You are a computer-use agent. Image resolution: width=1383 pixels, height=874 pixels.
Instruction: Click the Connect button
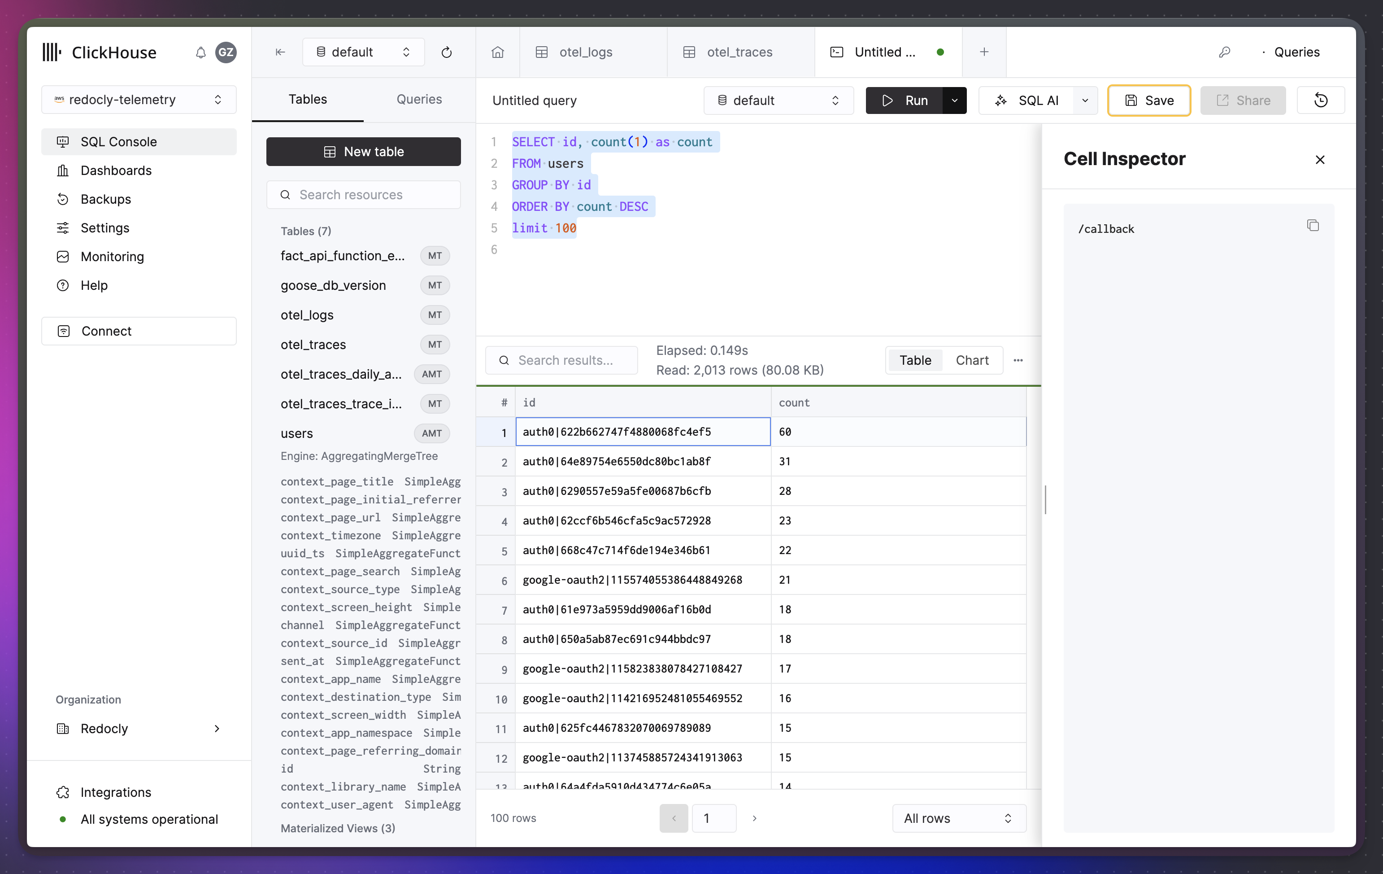click(x=139, y=331)
